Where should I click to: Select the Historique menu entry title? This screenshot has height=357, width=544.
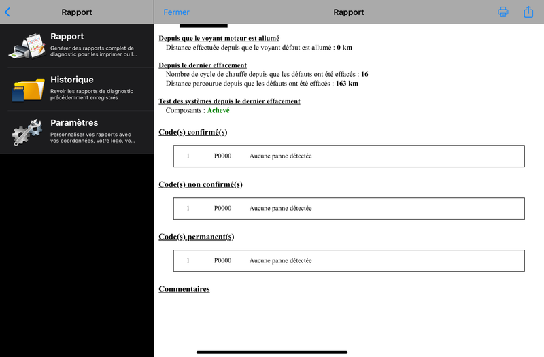pyautogui.click(x=72, y=80)
